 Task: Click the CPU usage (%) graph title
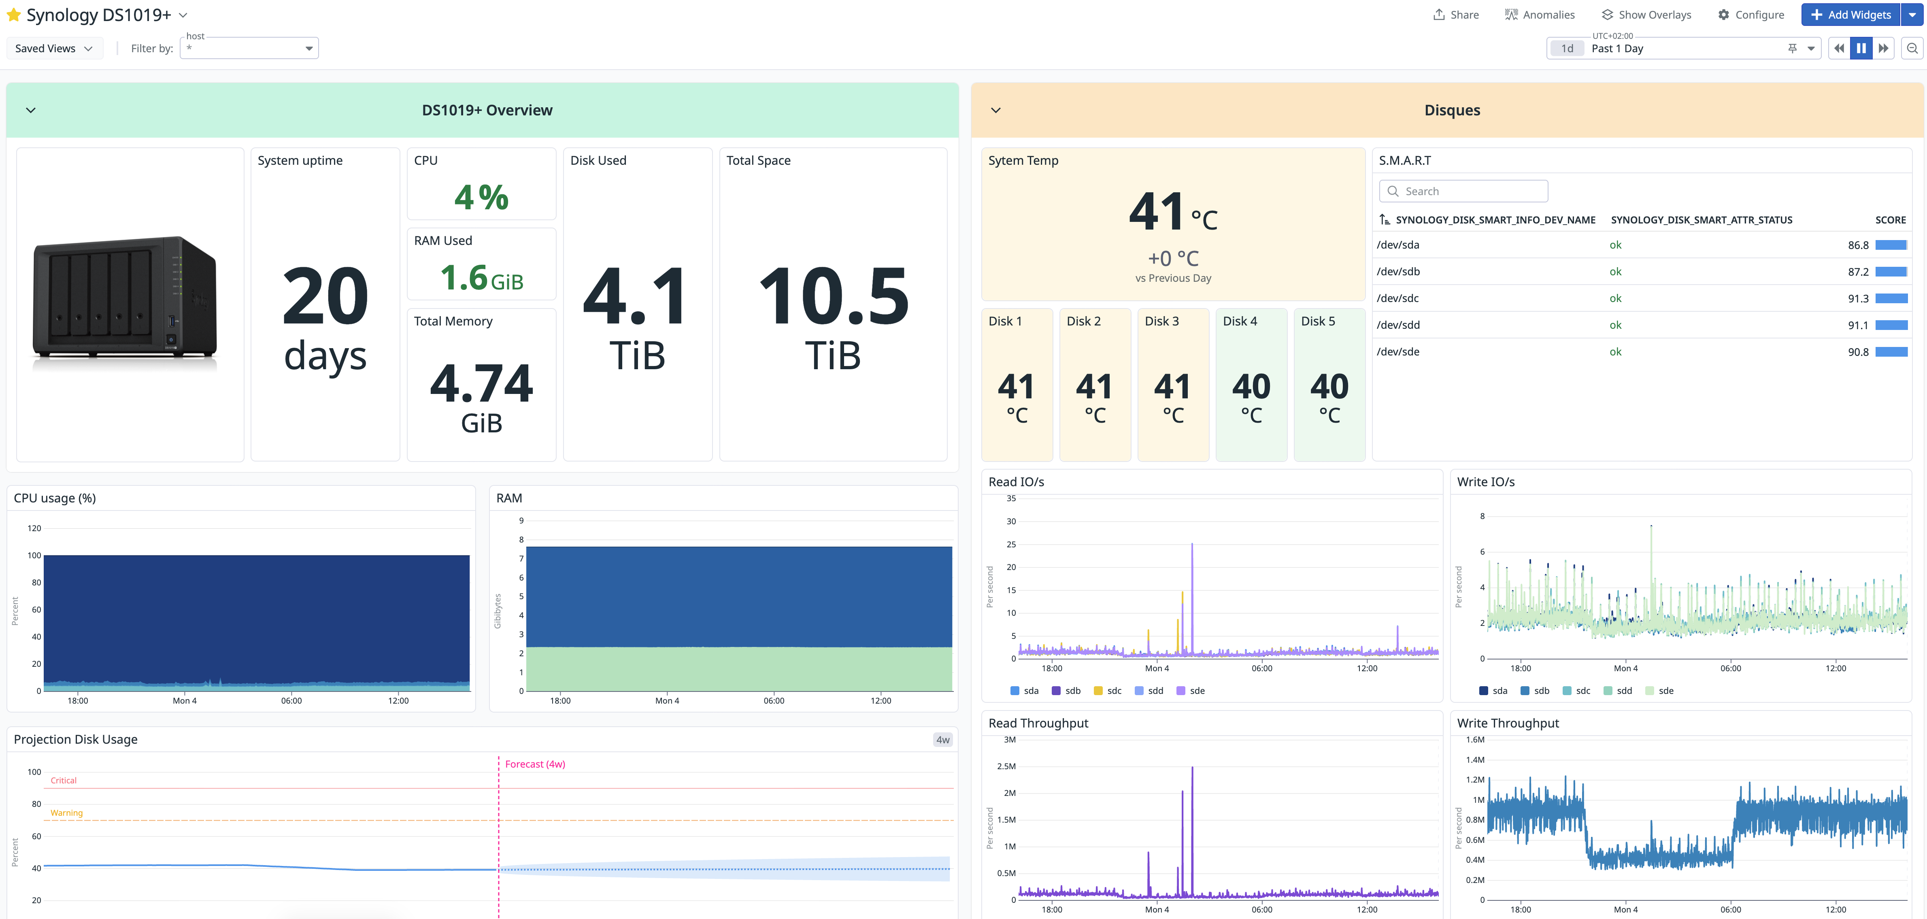coord(55,498)
